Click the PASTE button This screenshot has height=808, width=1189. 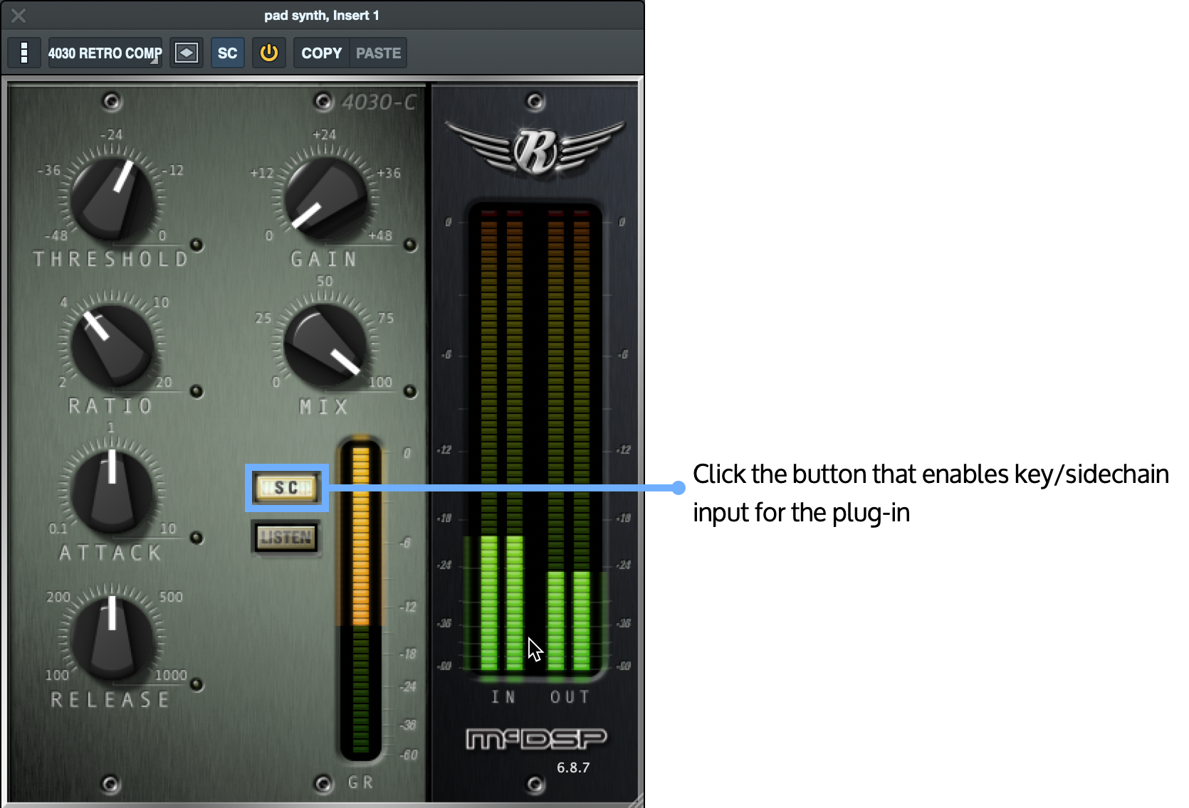[378, 53]
